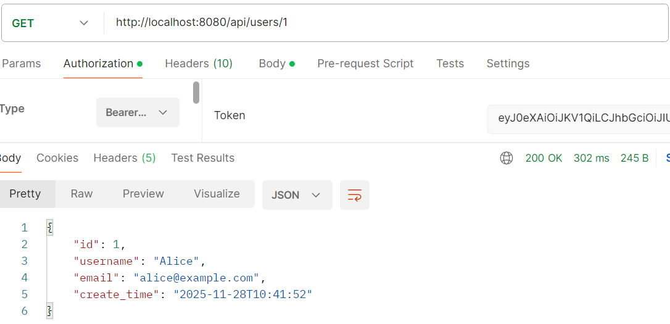670x324 pixels.
Task: Switch to the Params tab
Action: coord(21,64)
